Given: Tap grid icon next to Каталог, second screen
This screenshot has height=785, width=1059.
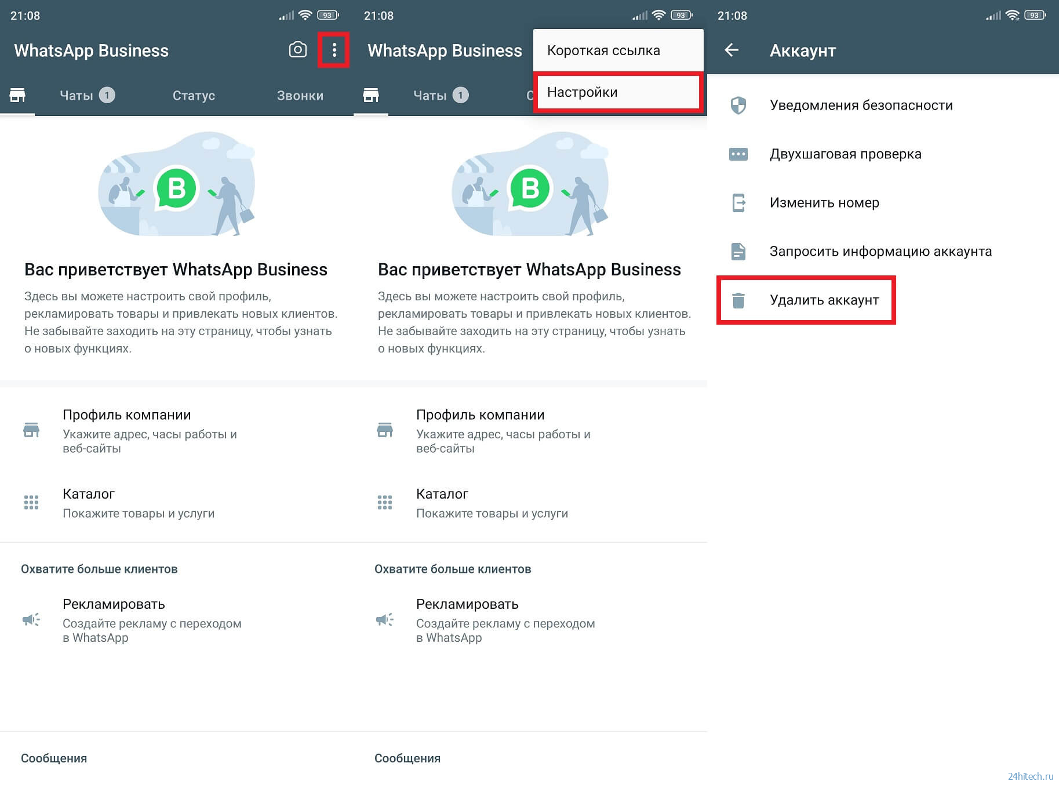Looking at the screenshot, I should pyautogui.click(x=385, y=502).
